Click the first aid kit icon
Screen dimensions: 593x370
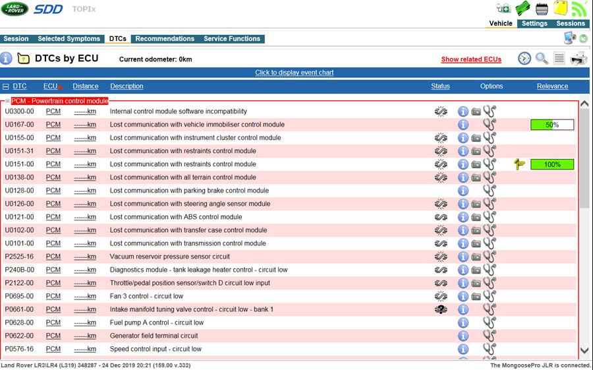click(x=503, y=8)
